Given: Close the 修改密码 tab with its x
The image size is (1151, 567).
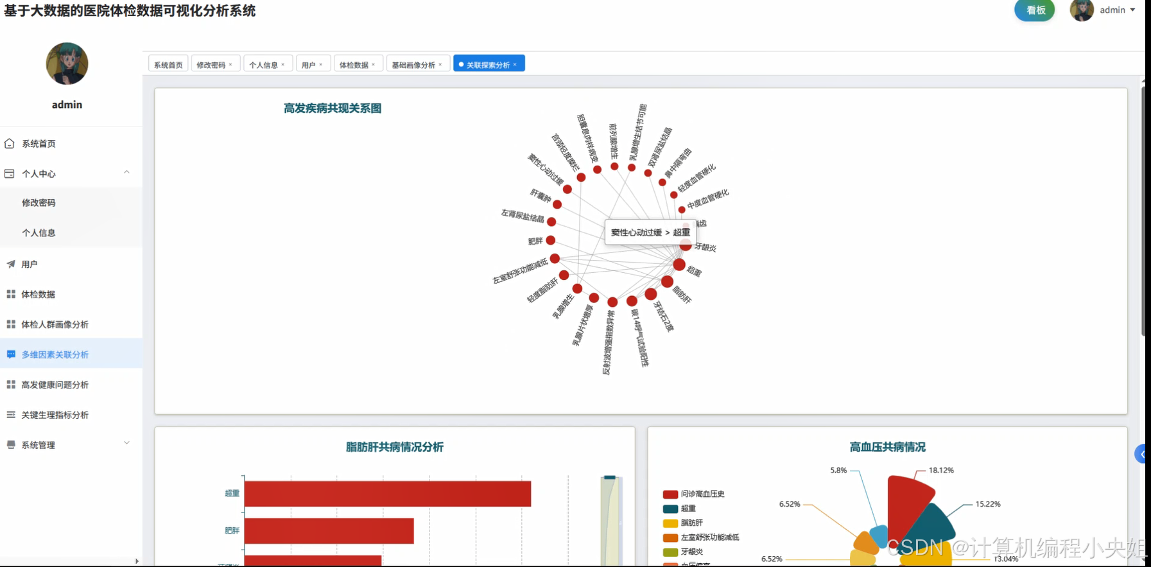Looking at the screenshot, I should (x=230, y=64).
